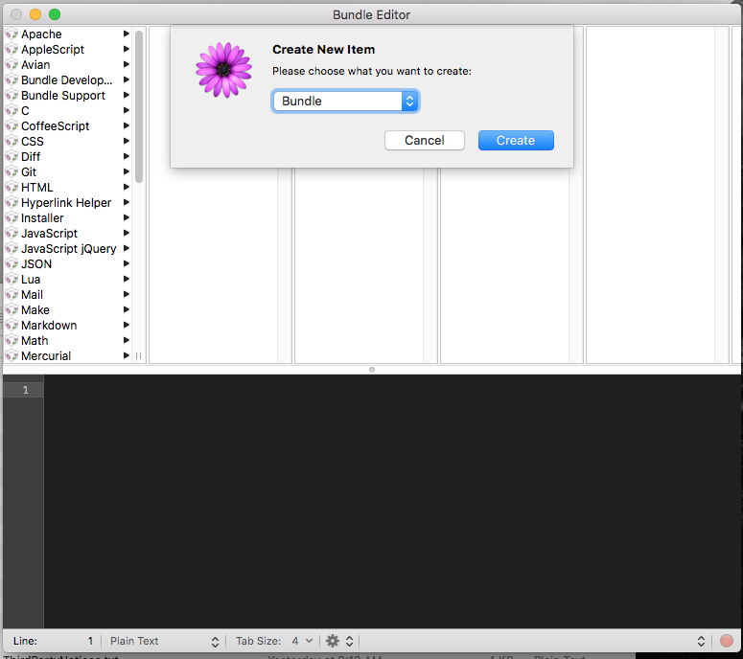
Task: Expand the Hyperlink Helper bundle arrow
Action: pyautogui.click(x=126, y=202)
